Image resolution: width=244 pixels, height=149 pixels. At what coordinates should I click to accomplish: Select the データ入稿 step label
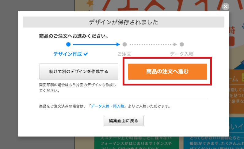pyautogui.click(x=182, y=54)
